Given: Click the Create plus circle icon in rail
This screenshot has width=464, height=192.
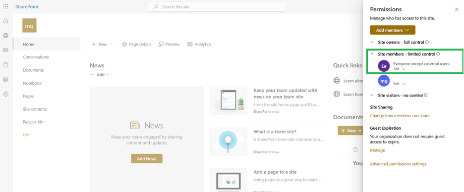Looking at the screenshot, I should [5, 94].
